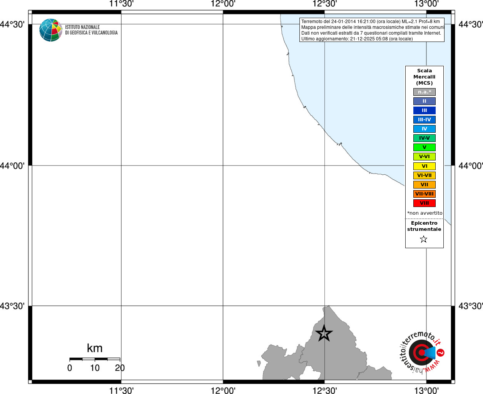This screenshot has height=394, width=483.
Task: Select the blue III-IV legend swatch
Action: click(425, 120)
